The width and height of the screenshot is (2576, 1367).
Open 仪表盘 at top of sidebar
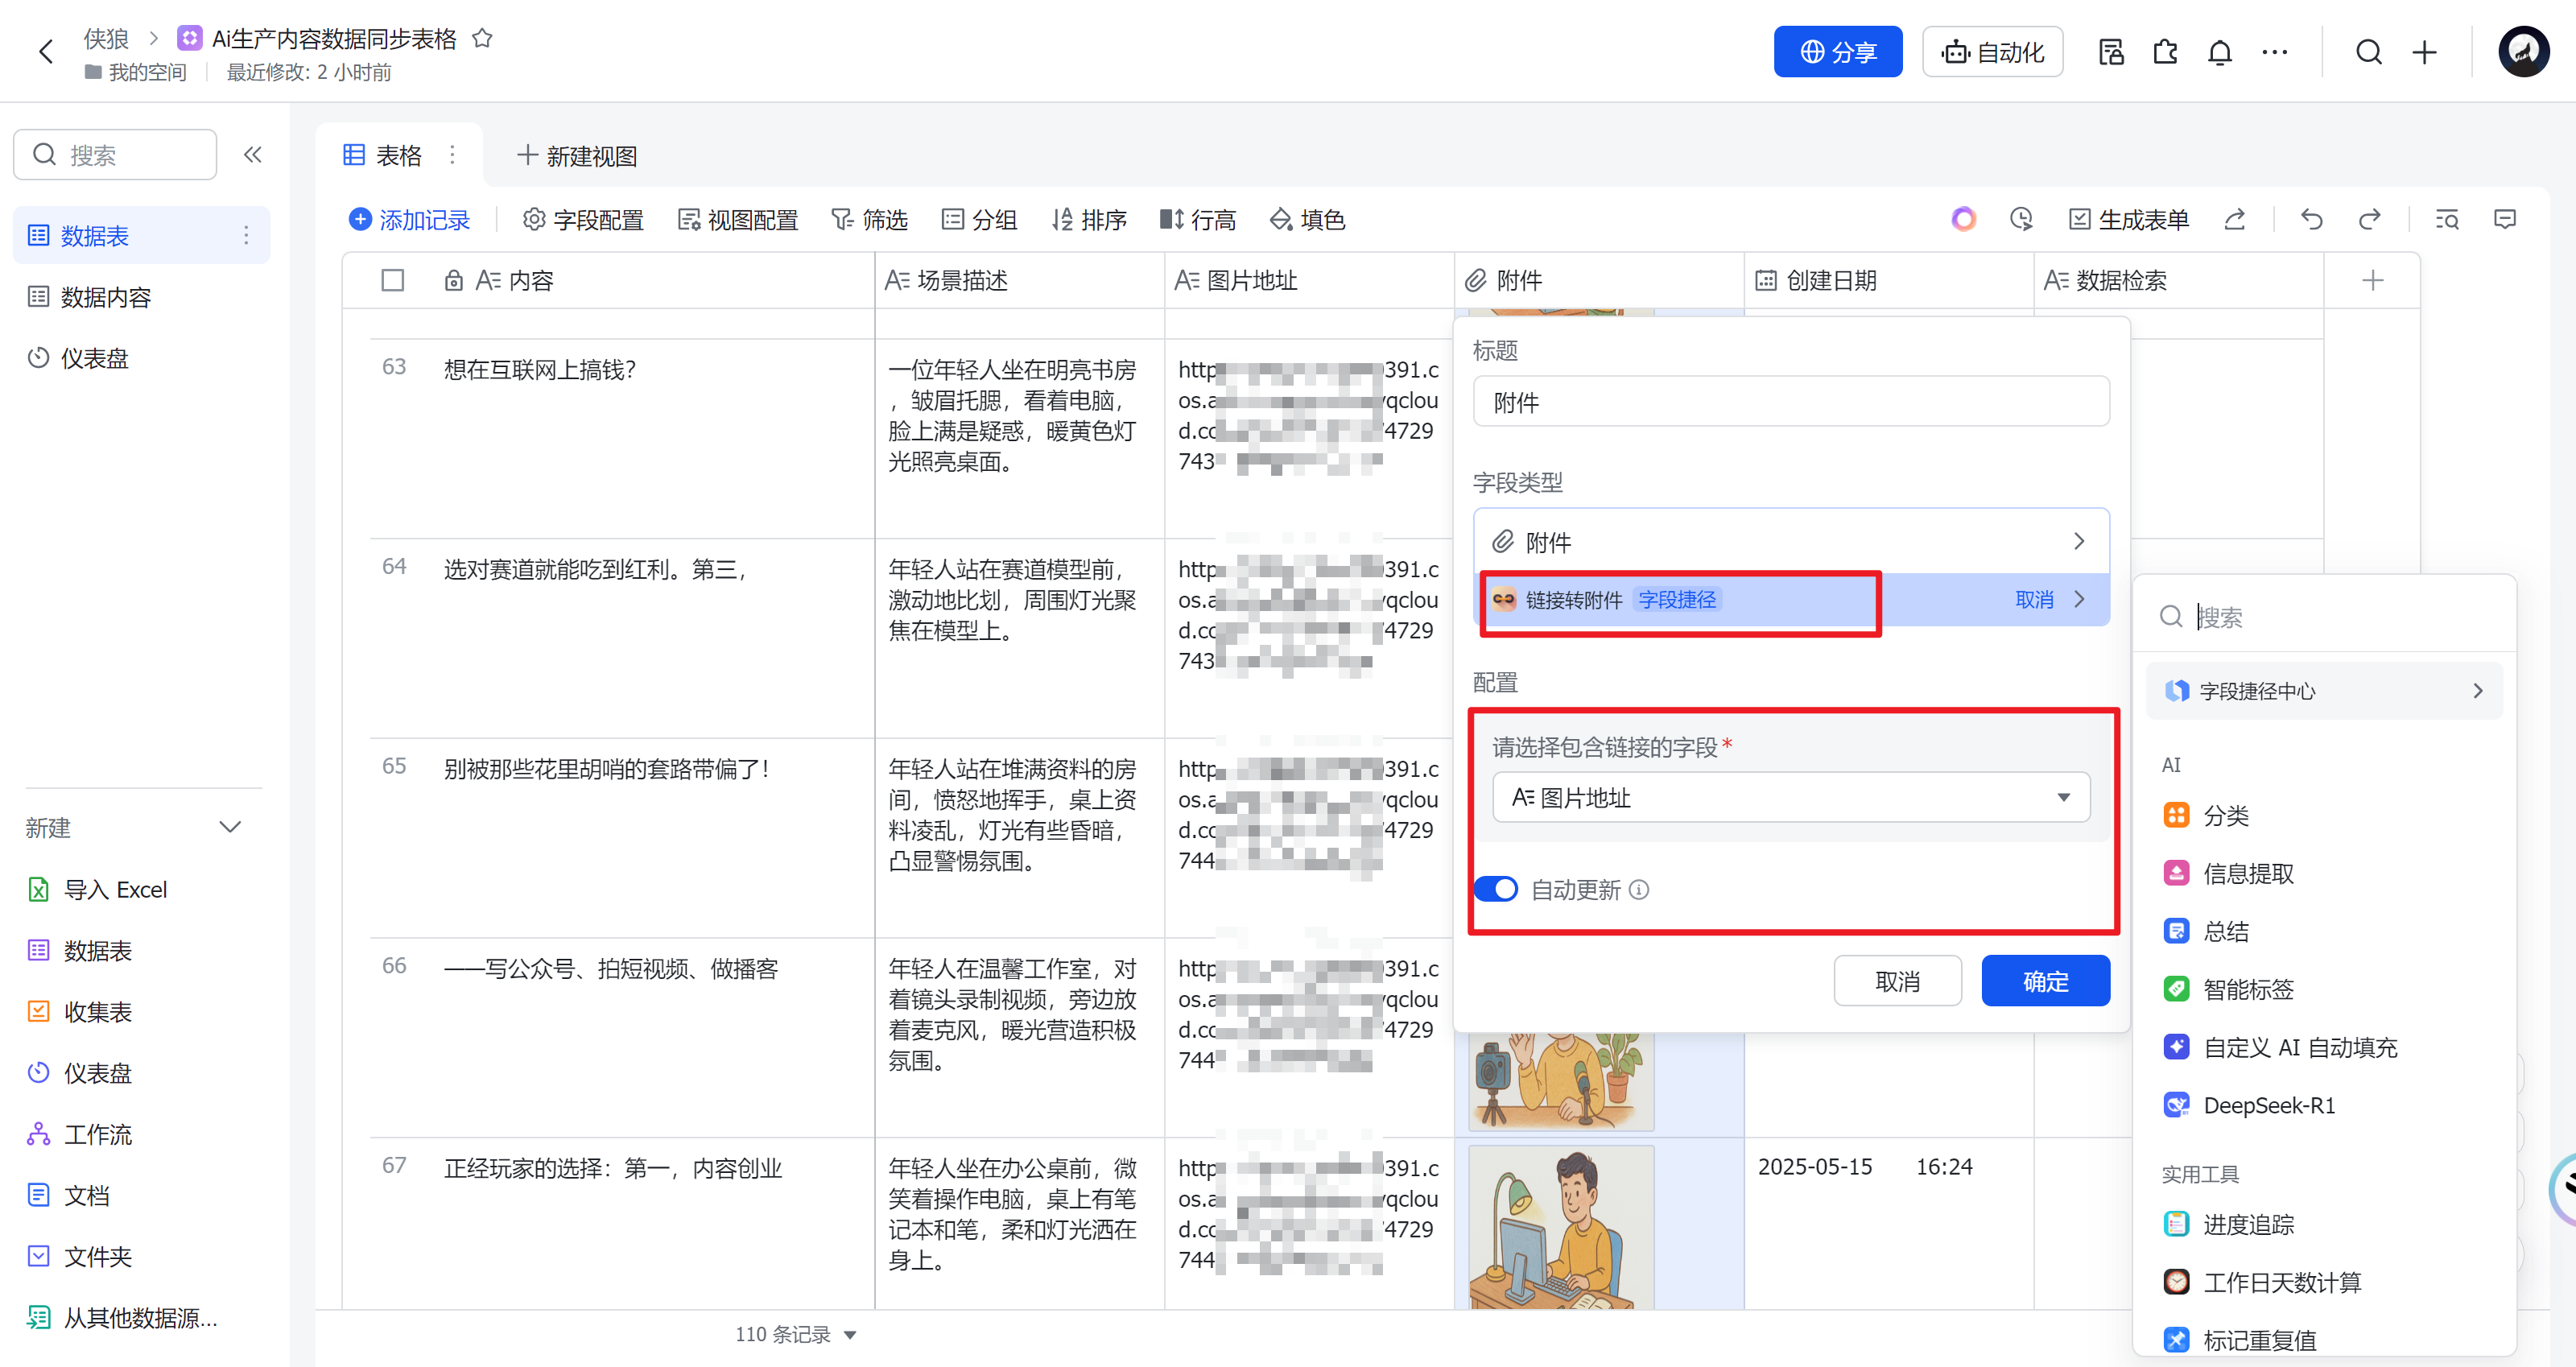(141, 358)
